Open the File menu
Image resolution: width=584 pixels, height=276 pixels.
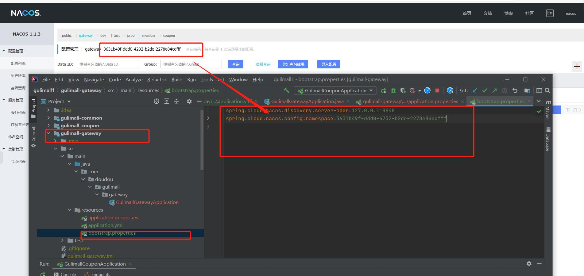point(46,79)
